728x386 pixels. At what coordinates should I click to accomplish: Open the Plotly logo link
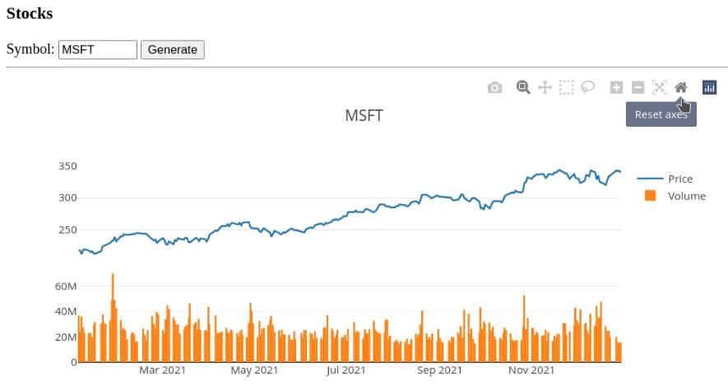pyautogui.click(x=709, y=87)
